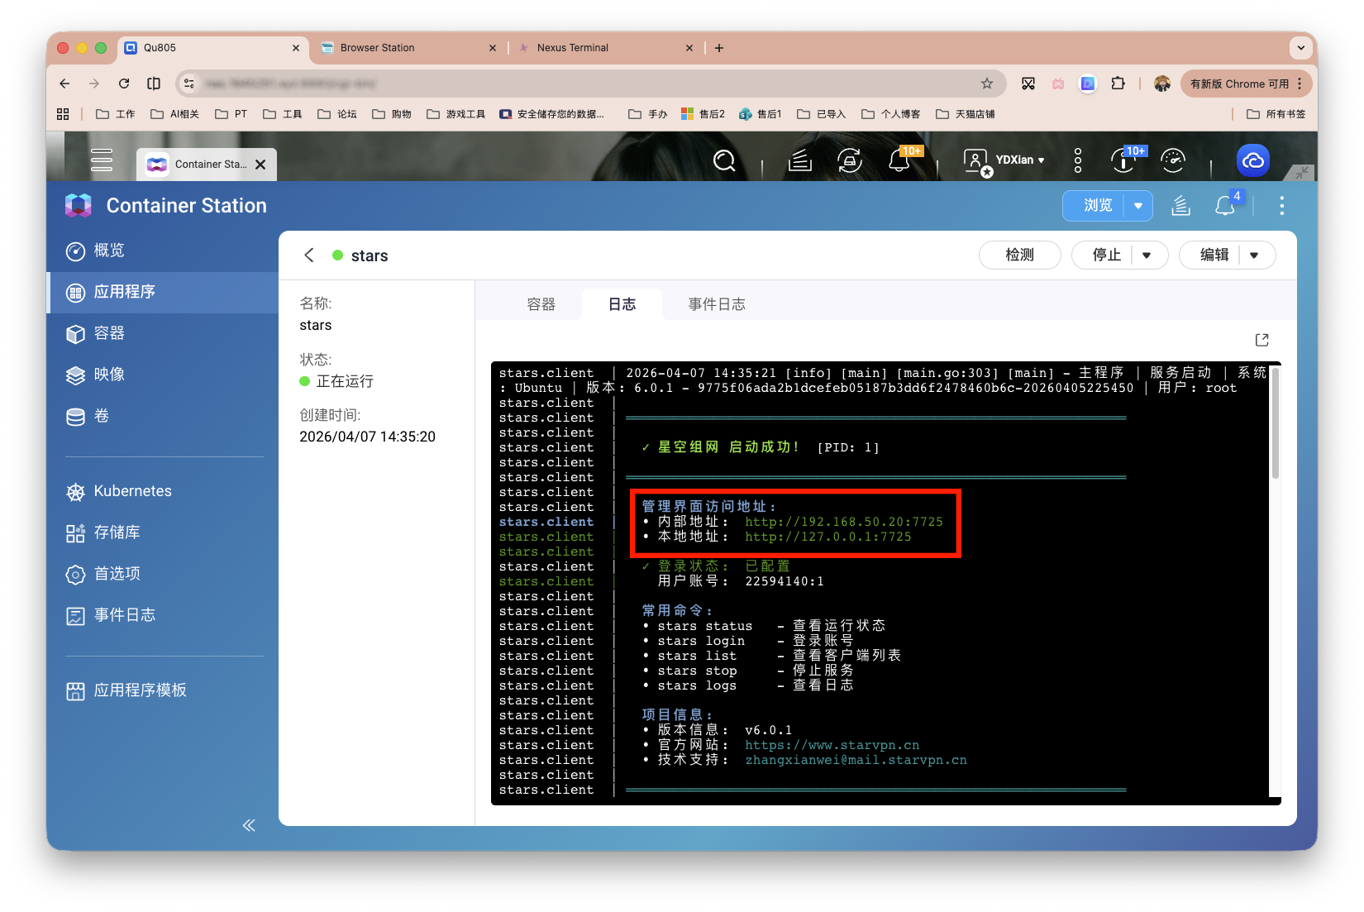Close the Container Station desktop tab
The width and height of the screenshot is (1364, 912).
tap(260, 165)
